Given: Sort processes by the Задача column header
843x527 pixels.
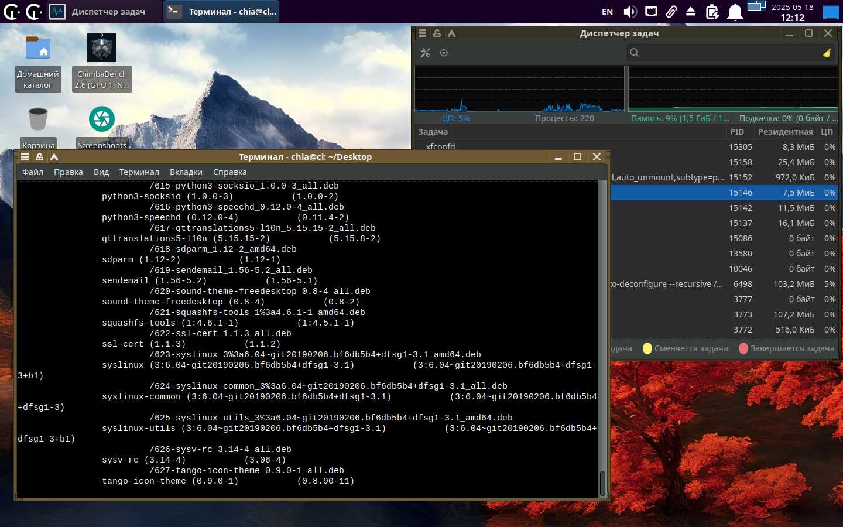Looking at the screenshot, I should 570,132.
